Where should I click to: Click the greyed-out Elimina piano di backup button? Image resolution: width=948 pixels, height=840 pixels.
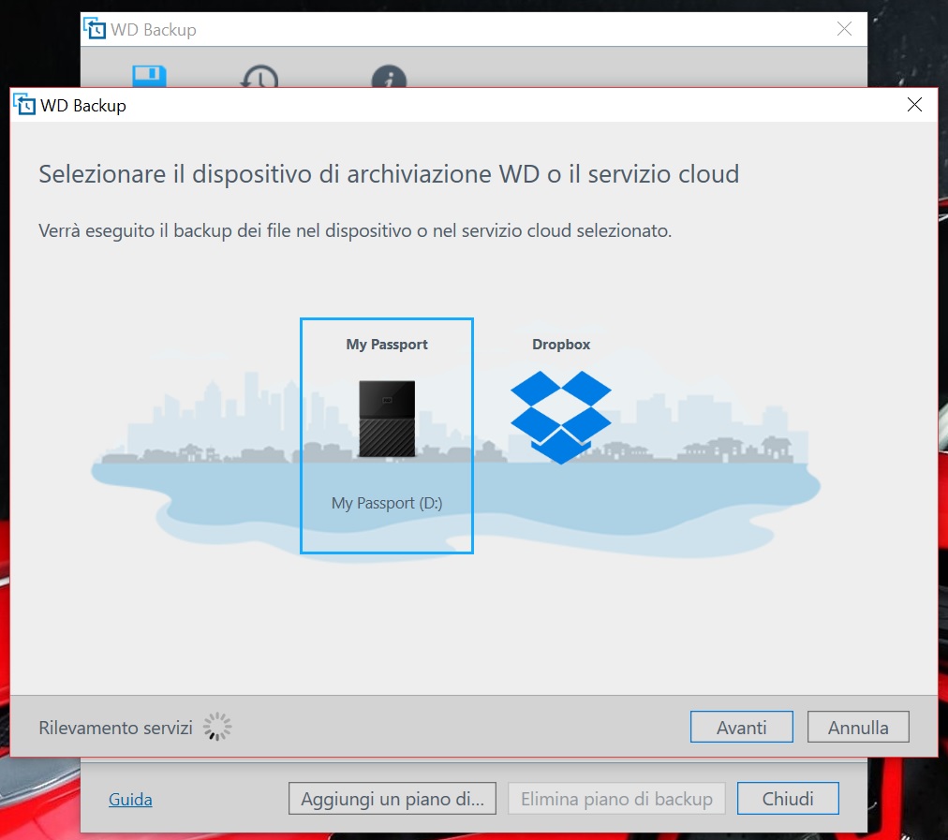616,798
